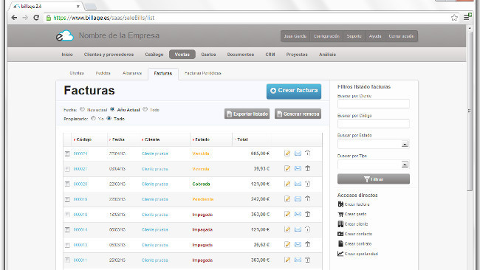The width and height of the screenshot is (480, 270).
Task: Reload the page using the browser refresh icon
Action: coord(36,18)
